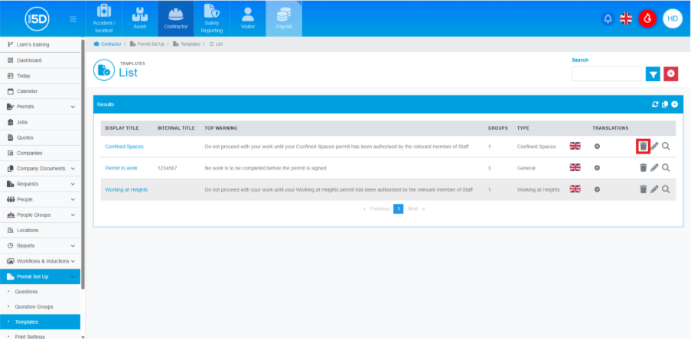Edit the Permit to work template
Screen dimensions: 691x339
654,167
